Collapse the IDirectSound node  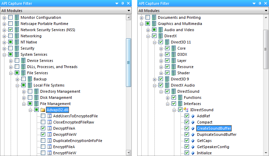point(174,110)
